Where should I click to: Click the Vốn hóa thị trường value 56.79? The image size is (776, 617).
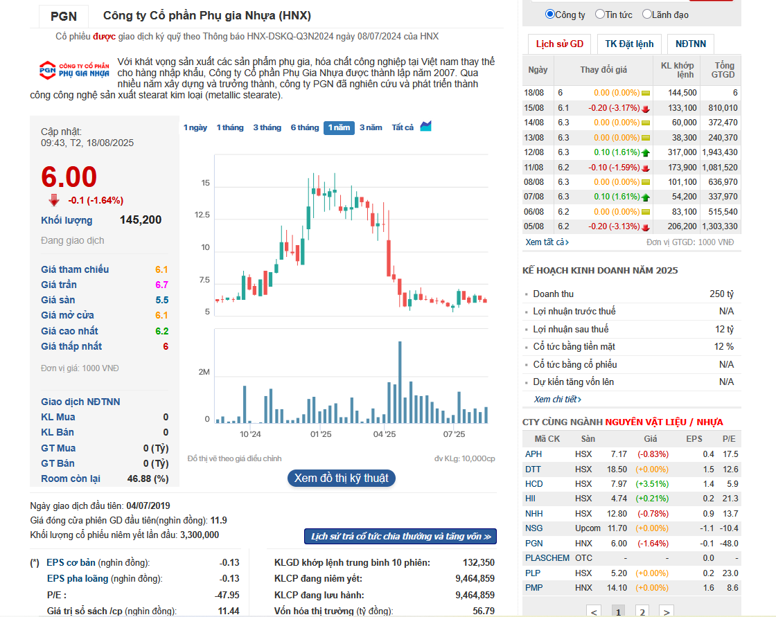coord(484,611)
